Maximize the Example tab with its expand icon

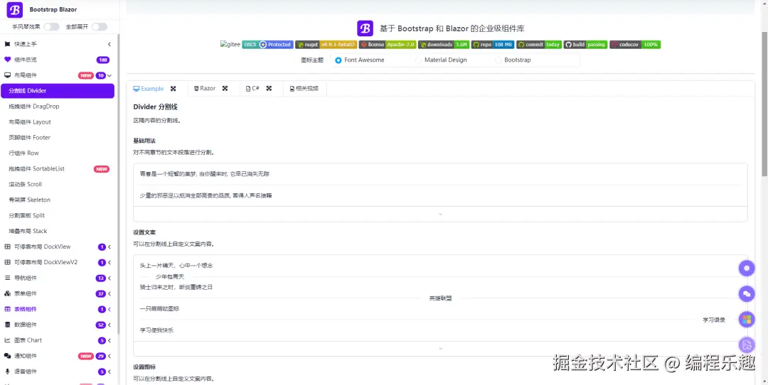pyautogui.click(x=173, y=89)
